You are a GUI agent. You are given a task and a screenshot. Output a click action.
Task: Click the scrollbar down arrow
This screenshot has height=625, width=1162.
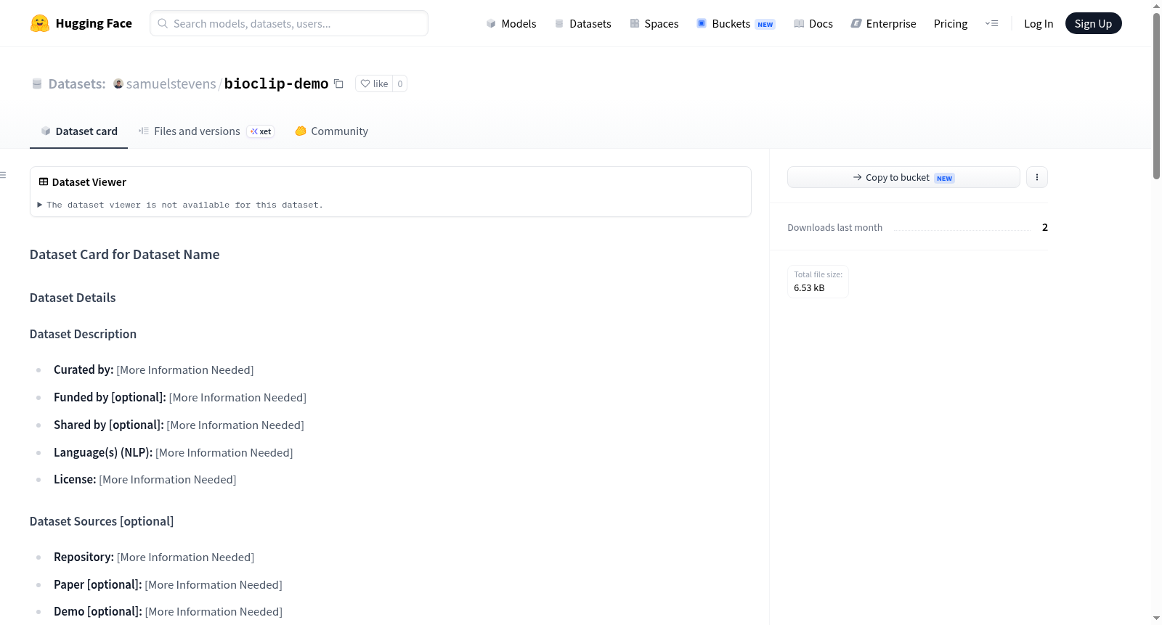click(x=1156, y=618)
